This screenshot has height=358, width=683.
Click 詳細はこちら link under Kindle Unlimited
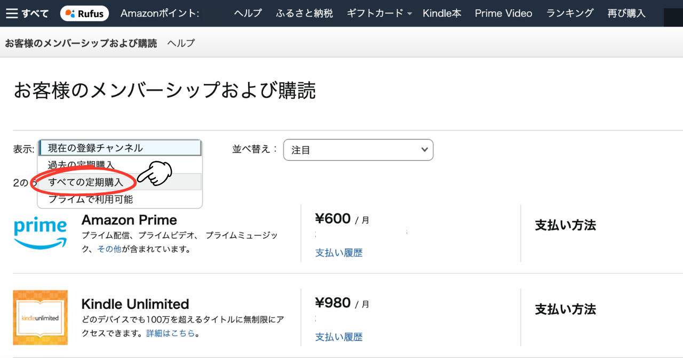click(x=170, y=333)
